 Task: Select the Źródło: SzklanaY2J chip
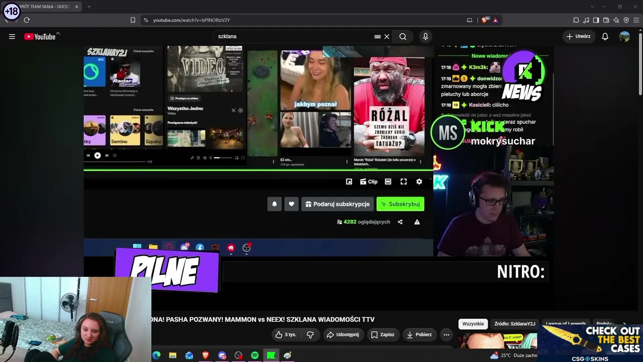515,324
